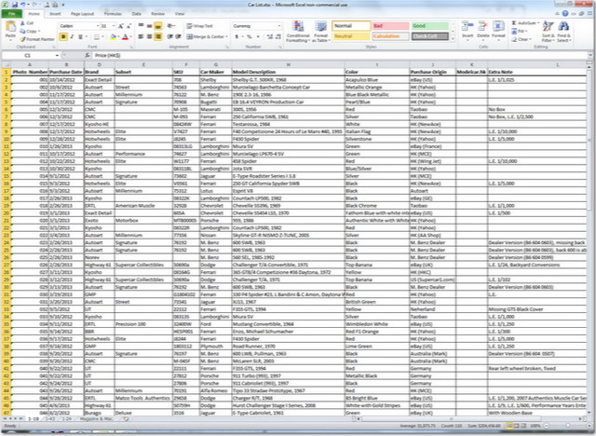
Task: Apply percent style
Action: 250,36
